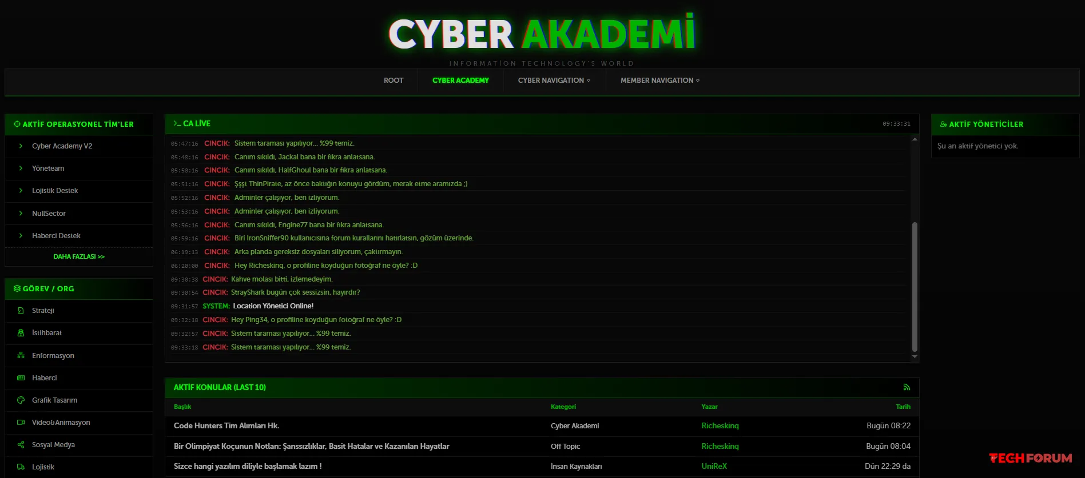Image resolution: width=1085 pixels, height=478 pixels.
Task: Click the İstihbarat sidebar icon
Action: coord(21,333)
